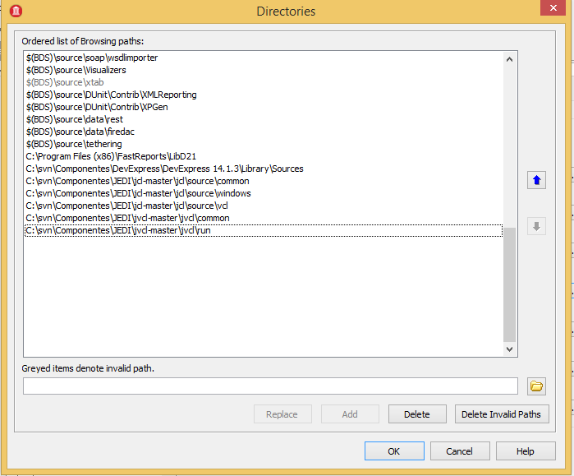Click the list scrollbar down arrow
Screen dimensions: 574x476
coord(509,349)
